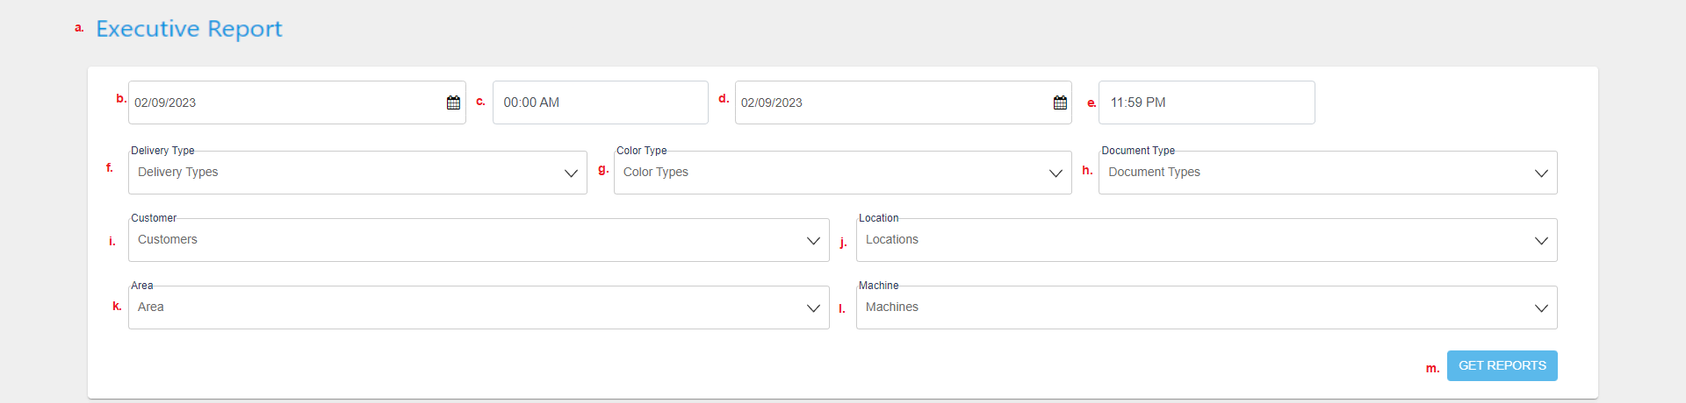Screen dimensions: 1686x403
Task: Expand the Document Types dropdown arrow
Action: point(1541,173)
